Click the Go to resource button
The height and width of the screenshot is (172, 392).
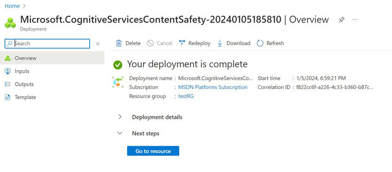[x=153, y=151]
